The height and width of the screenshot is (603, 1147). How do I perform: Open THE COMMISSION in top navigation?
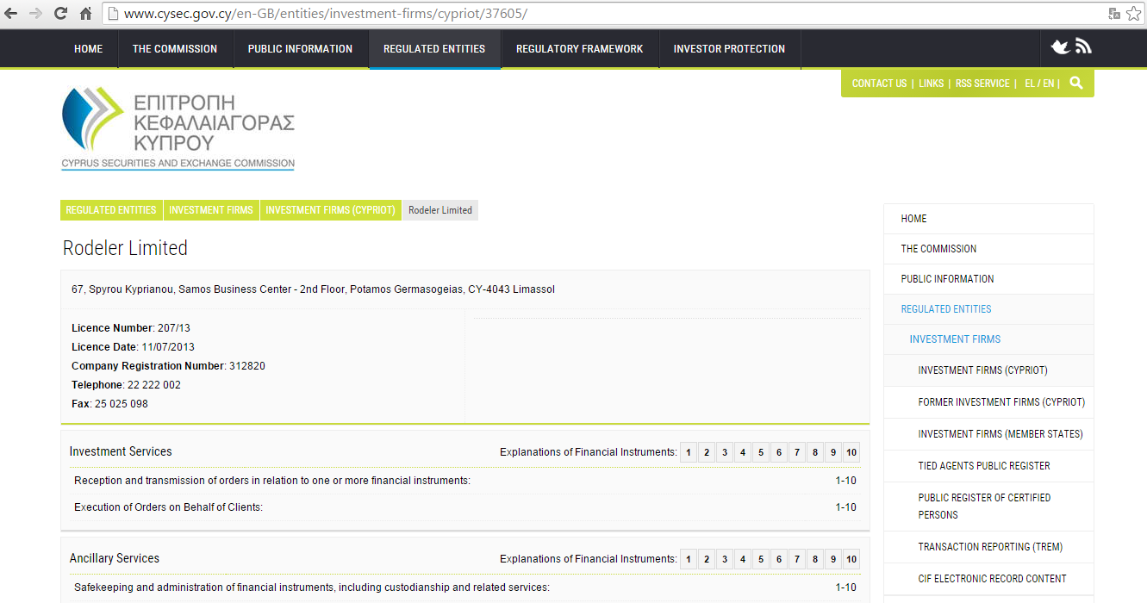[175, 49]
